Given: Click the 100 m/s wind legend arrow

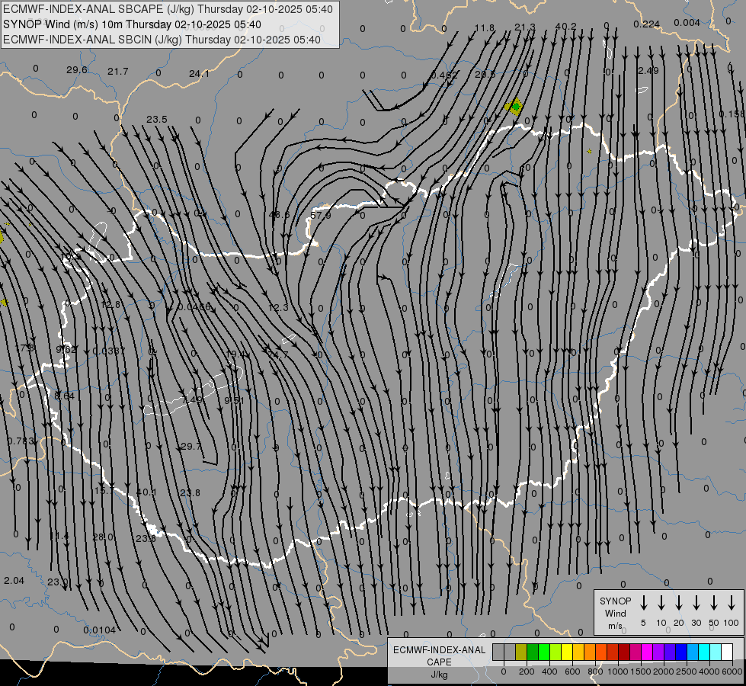Looking at the screenshot, I should pyautogui.click(x=732, y=603).
